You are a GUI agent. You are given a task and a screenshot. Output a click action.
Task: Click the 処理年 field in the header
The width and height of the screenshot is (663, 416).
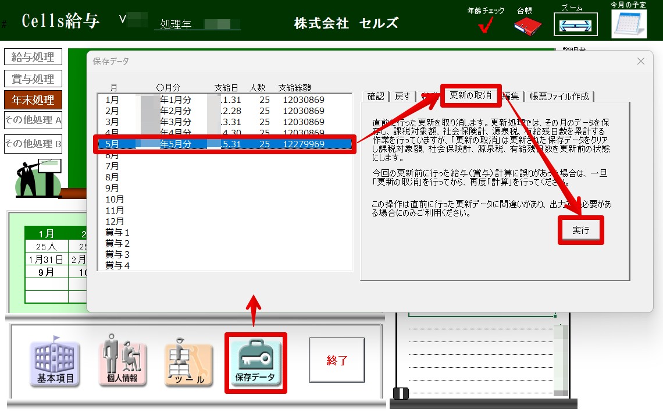pos(198,24)
